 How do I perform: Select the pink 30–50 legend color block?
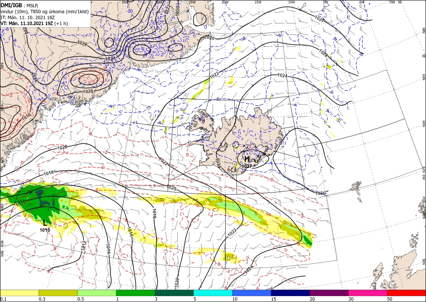pyautogui.click(x=368, y=293)
